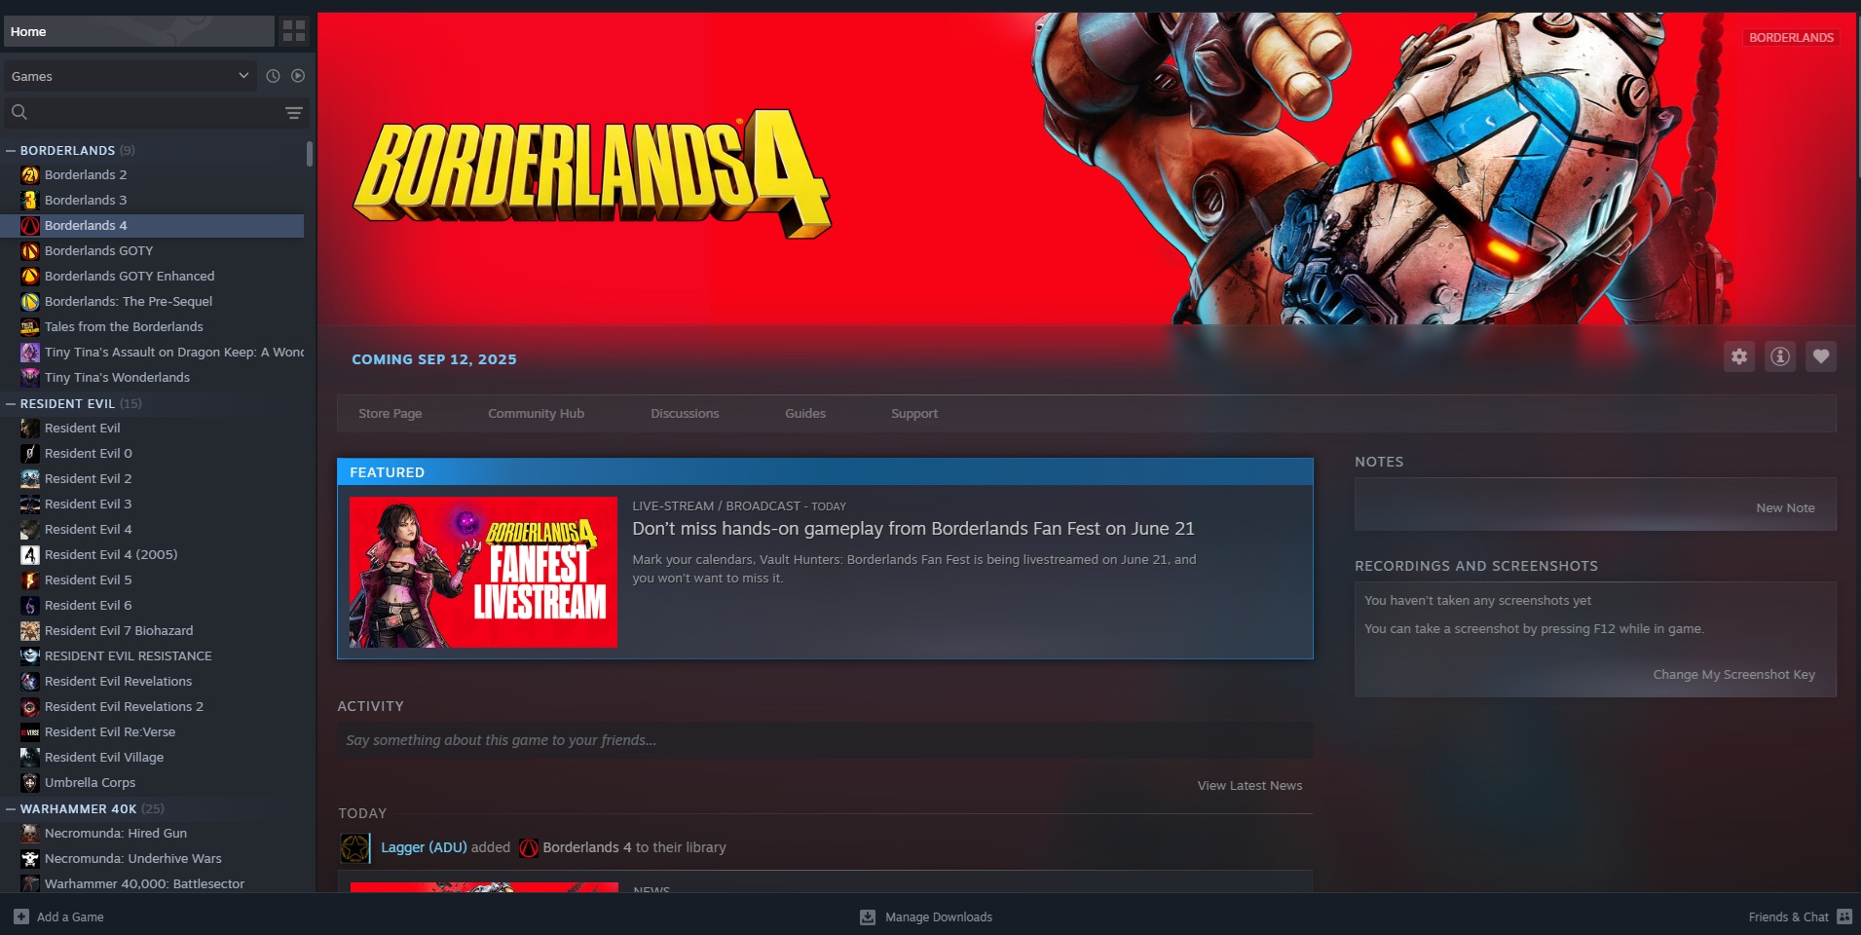Click Tales from the Borderlands icon
The width and height of the screenshot is (1861, 935).
pos(30,327)
